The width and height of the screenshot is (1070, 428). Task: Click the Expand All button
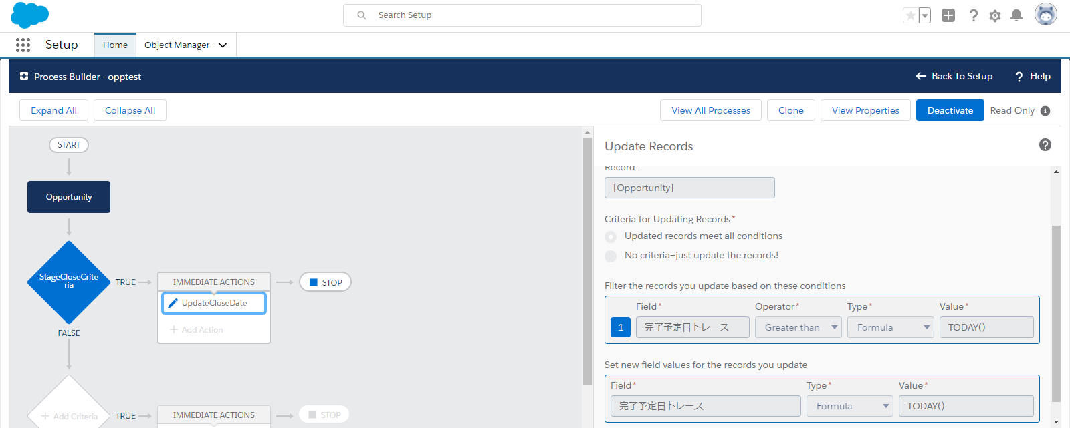[54, 110]
